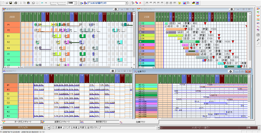
Task: Click order 11 row label in order Gantt
Action: (147, 57)
